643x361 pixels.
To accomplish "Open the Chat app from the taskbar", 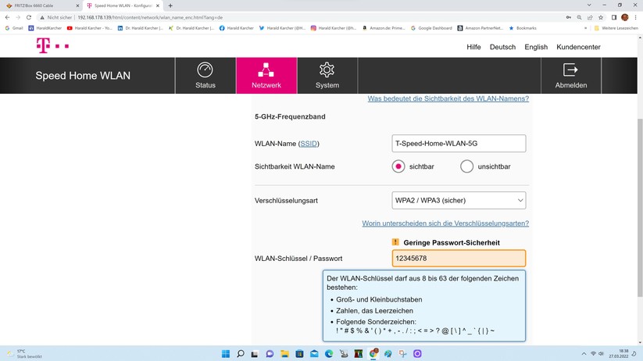I will click(270, 354).
